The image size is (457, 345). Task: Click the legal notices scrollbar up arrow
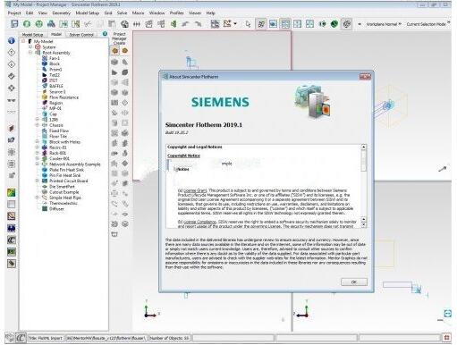click(x=363, y=147)
